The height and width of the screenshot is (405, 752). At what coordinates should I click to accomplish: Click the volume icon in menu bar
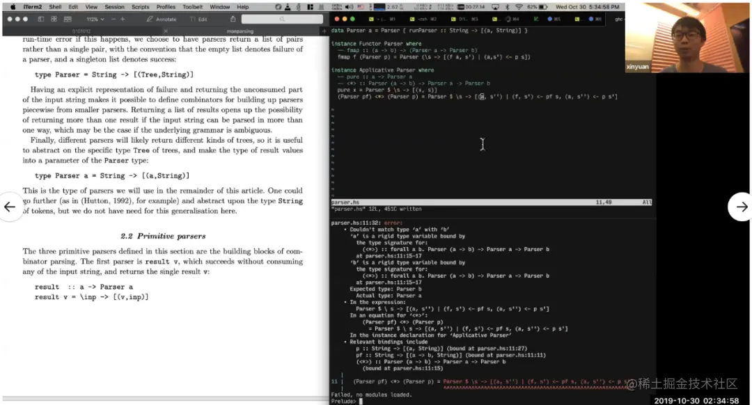coord(349,7)
